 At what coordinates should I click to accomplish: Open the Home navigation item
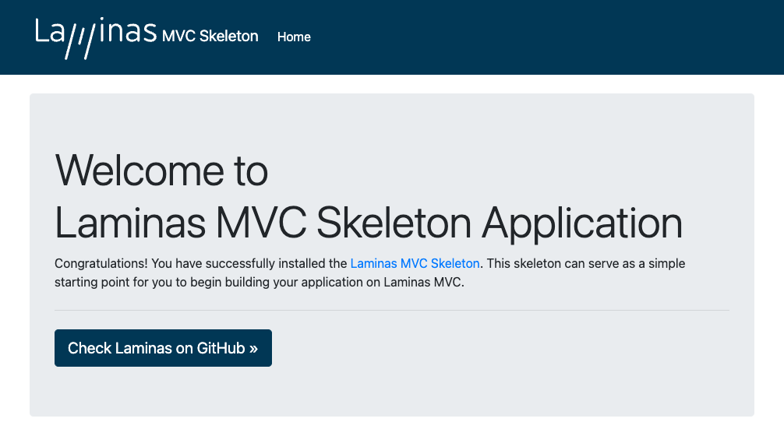294,37
